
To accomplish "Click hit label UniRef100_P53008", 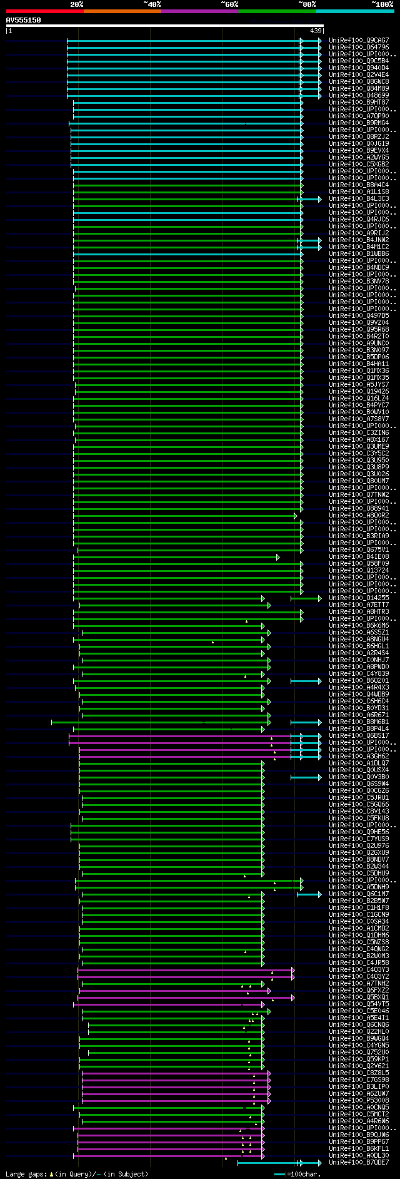I will coord(359,1101).
